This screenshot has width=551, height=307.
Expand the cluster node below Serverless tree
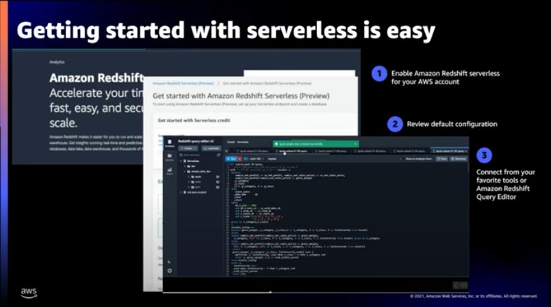point(181,192)
